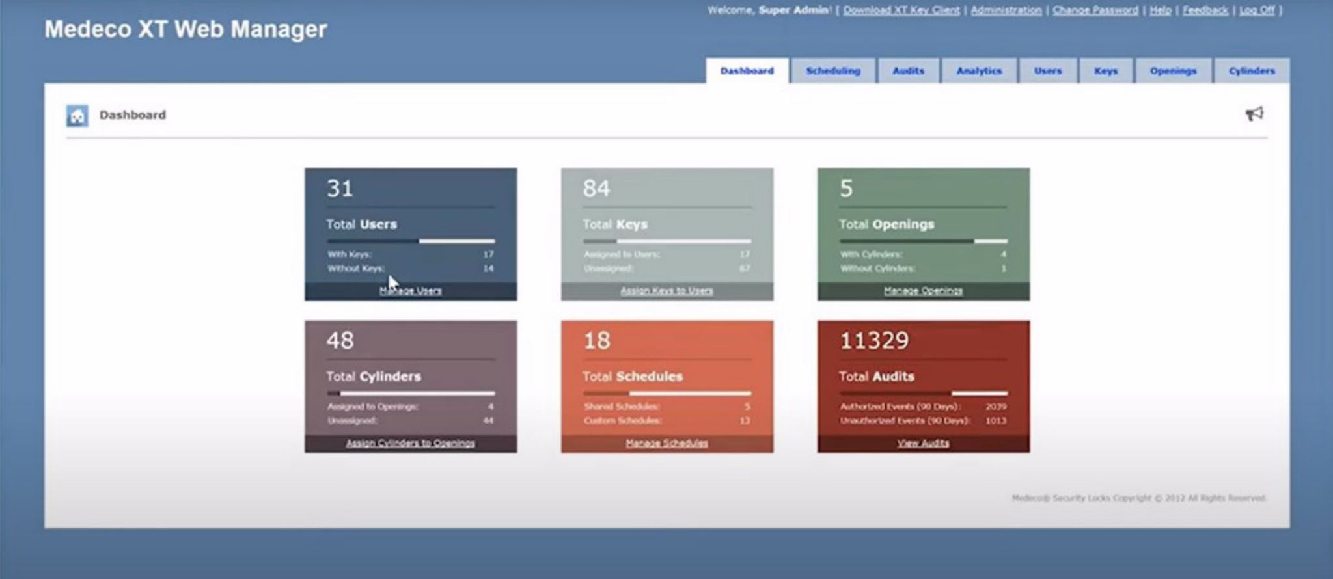
Task: Open the View Audits link
Action: point(923,443)
